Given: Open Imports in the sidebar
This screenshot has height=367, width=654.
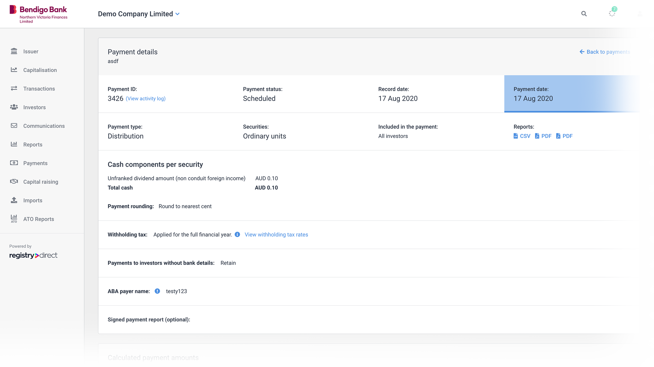Looking at the screenshot, I should coord(33,200).
